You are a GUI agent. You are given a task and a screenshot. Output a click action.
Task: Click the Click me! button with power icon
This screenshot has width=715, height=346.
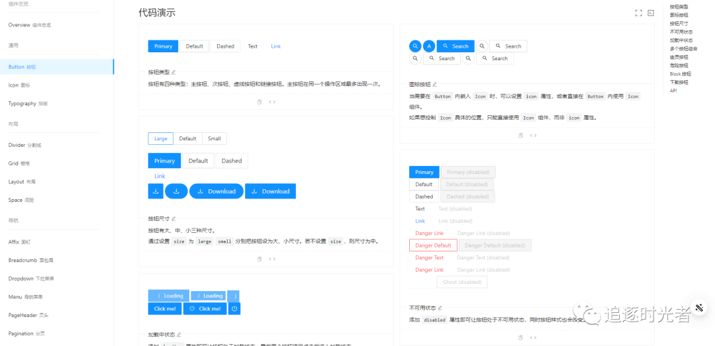pos(205,308)
